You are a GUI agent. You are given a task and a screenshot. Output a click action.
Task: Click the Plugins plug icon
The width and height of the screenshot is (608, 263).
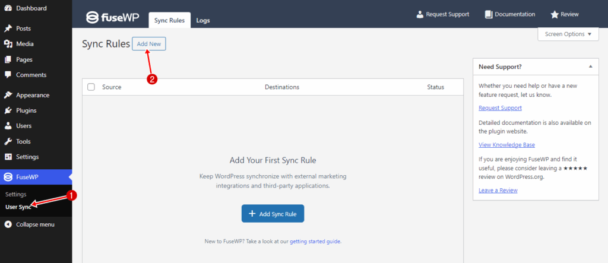coord(8,110)
